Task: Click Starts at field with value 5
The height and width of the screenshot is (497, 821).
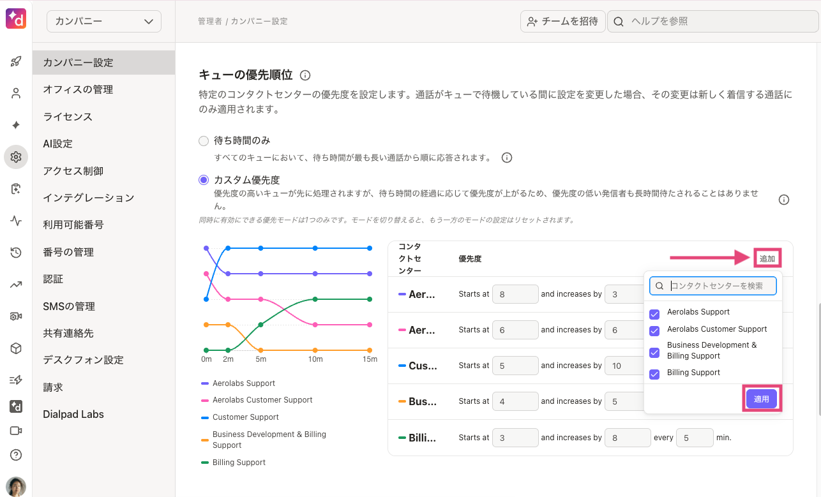Action: coord(516,366)
